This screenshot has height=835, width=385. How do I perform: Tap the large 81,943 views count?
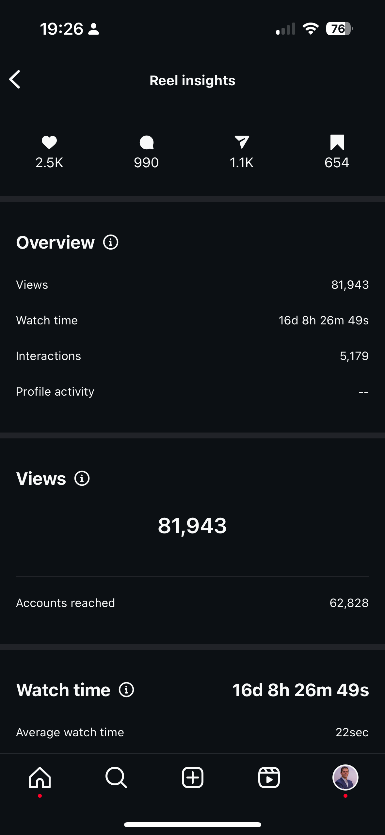(x=192, y=526)
